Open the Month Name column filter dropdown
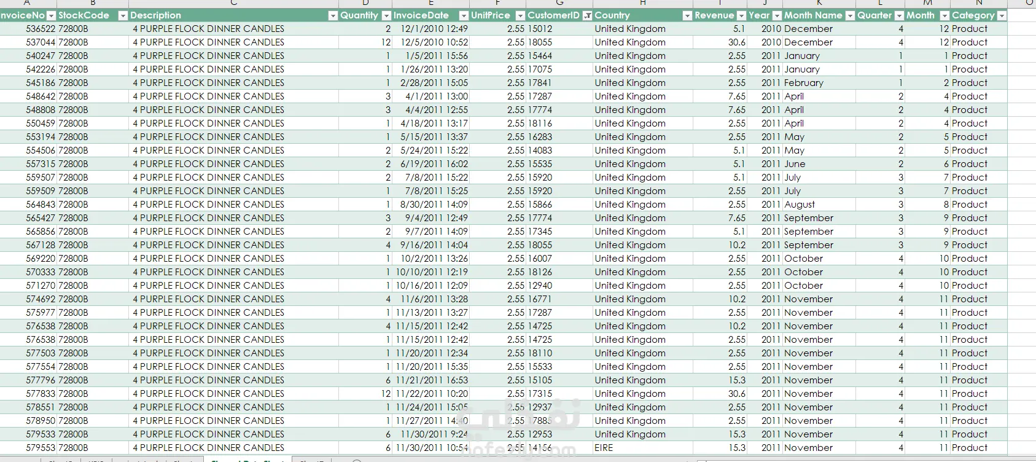Screen dimensions: 1036x462 850,15
